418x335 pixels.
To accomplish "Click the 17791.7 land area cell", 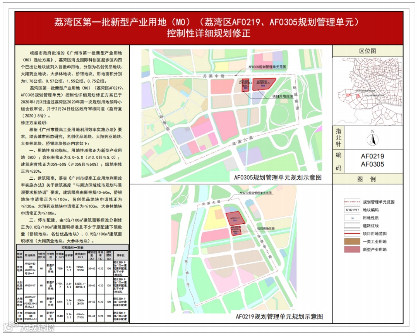I will pyautogui.click(x=60, y=286).
